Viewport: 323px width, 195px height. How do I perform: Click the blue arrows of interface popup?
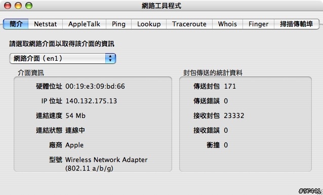tap(110, 59)
